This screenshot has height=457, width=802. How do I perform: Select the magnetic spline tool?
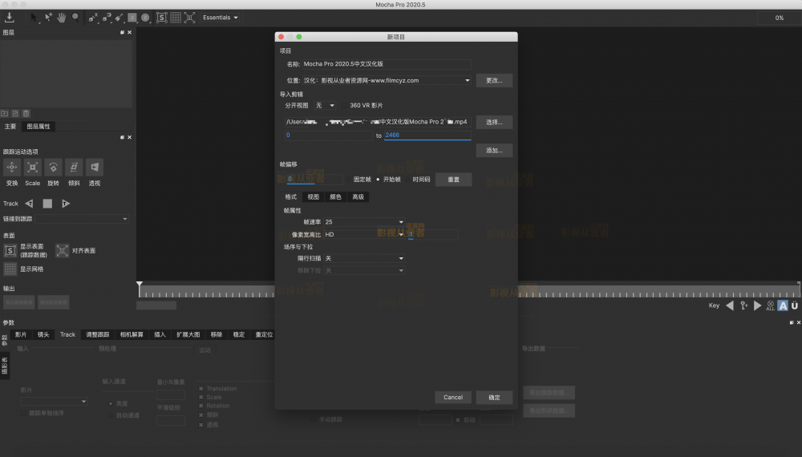(107, 18)
